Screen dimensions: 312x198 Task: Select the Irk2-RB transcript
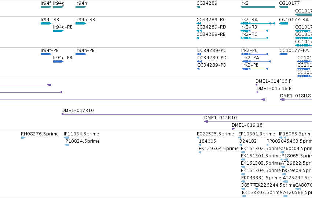254,31
